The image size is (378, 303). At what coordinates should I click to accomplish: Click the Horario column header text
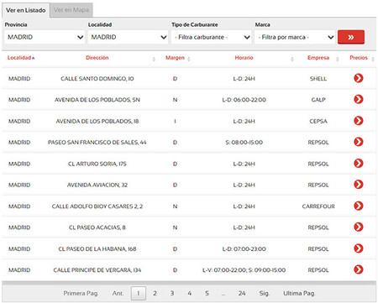click(244, 58)
